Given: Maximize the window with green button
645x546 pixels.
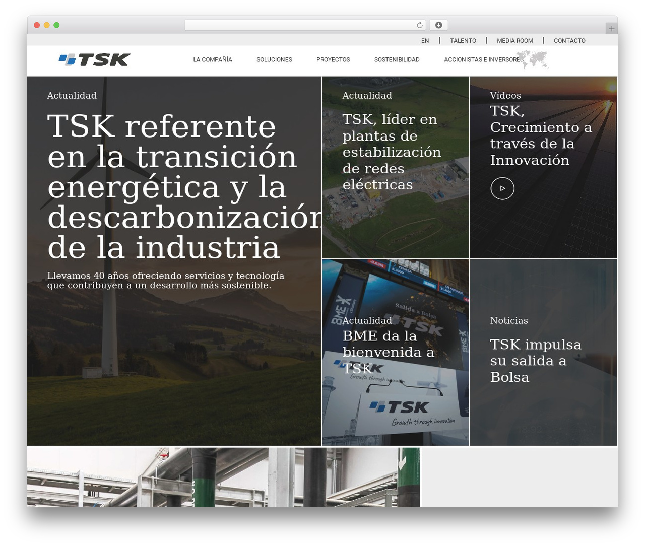Looking at the screenshot, I should point(56,25).
